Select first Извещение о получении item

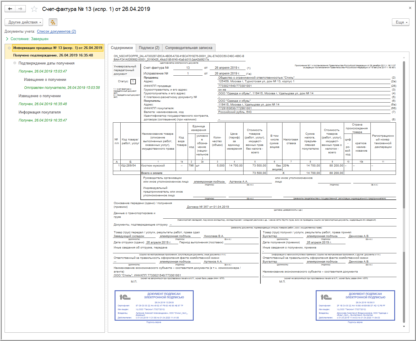click(x=45, y=80)
